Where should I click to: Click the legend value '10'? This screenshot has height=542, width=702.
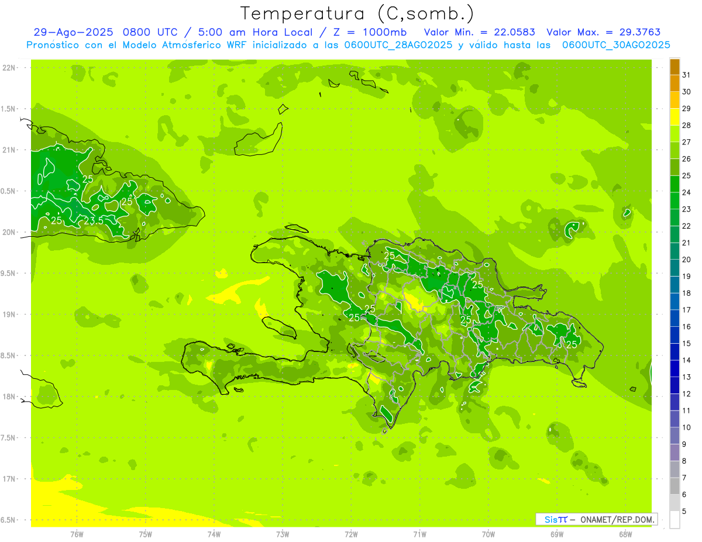pyautogui.click(x=687, y=427)
